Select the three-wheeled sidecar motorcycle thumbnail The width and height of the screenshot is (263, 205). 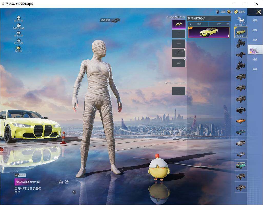[241, 54]
